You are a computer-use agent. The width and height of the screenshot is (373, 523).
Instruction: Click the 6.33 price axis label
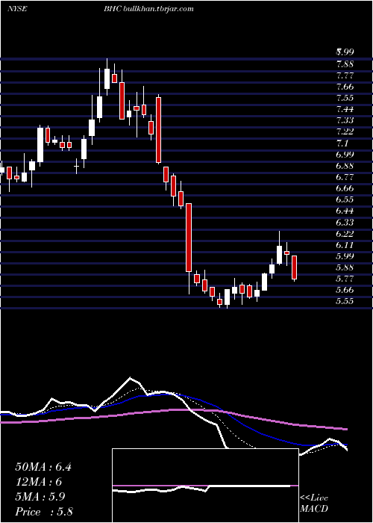pos(345,222)
